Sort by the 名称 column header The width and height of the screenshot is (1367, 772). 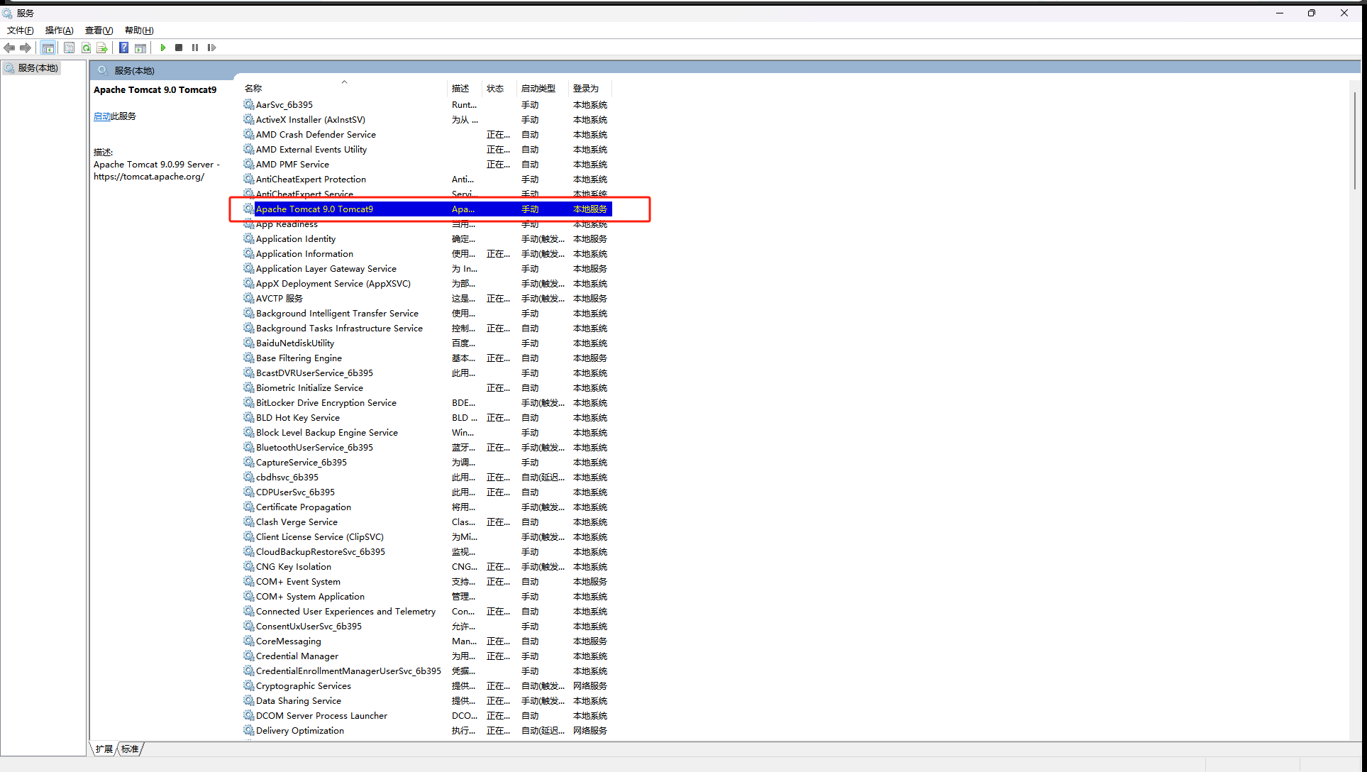coord(253,89)
